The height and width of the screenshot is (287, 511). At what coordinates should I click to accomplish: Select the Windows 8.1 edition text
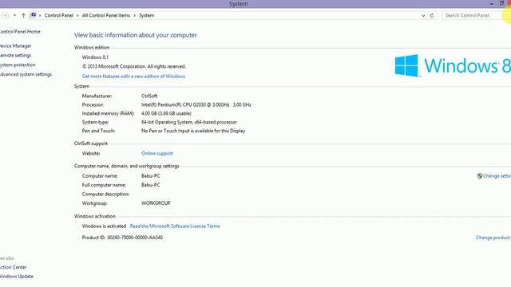point(95,57)
